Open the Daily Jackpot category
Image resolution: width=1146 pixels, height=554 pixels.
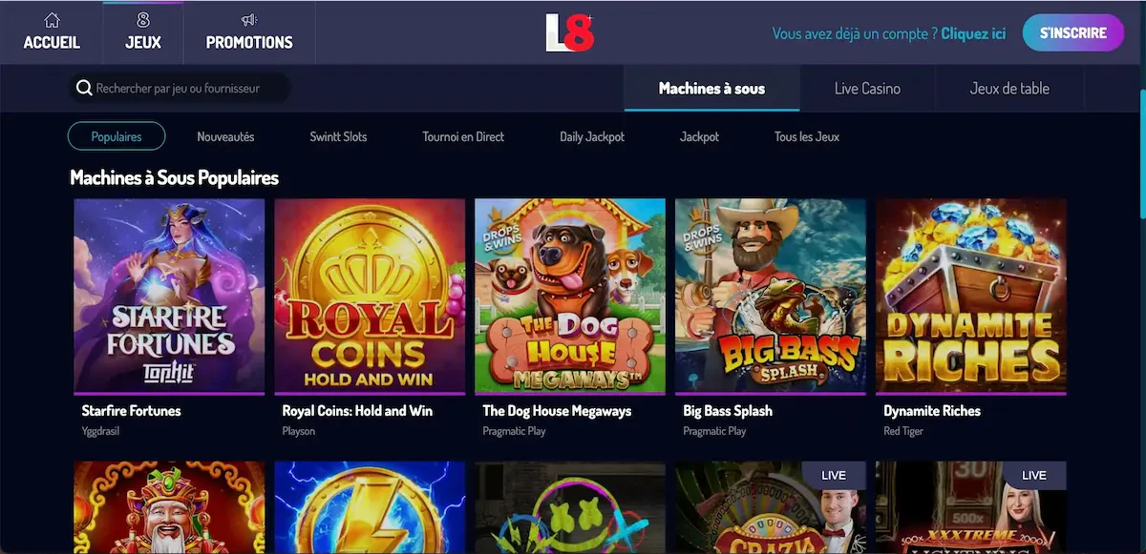click(x=592, y=136)
